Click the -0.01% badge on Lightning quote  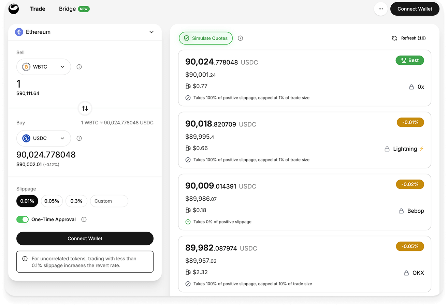(x=410, y=122)
